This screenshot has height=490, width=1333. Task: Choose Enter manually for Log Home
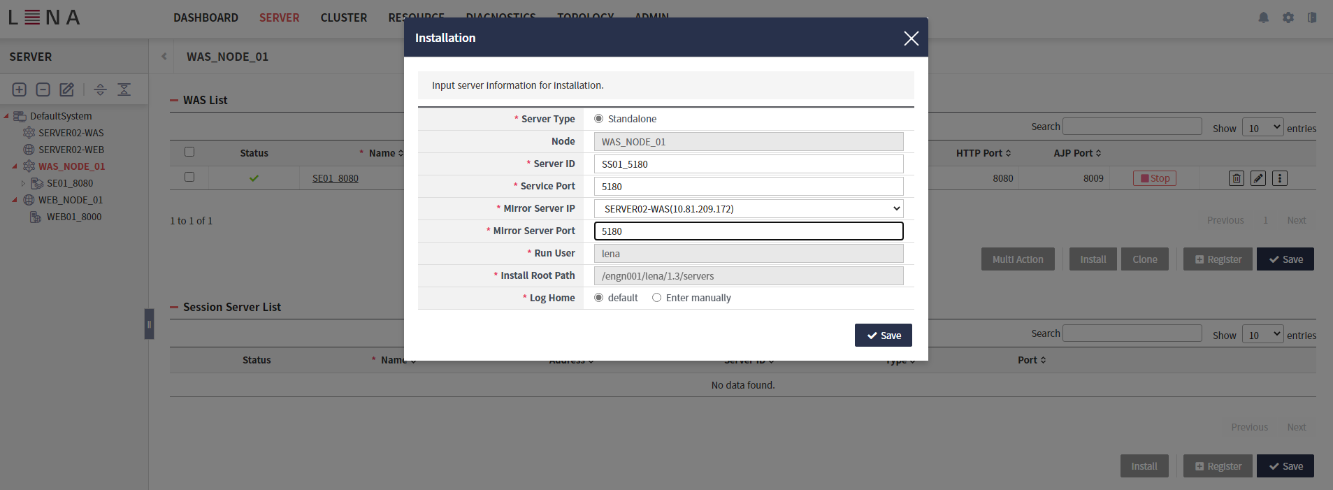pos(656,298)
